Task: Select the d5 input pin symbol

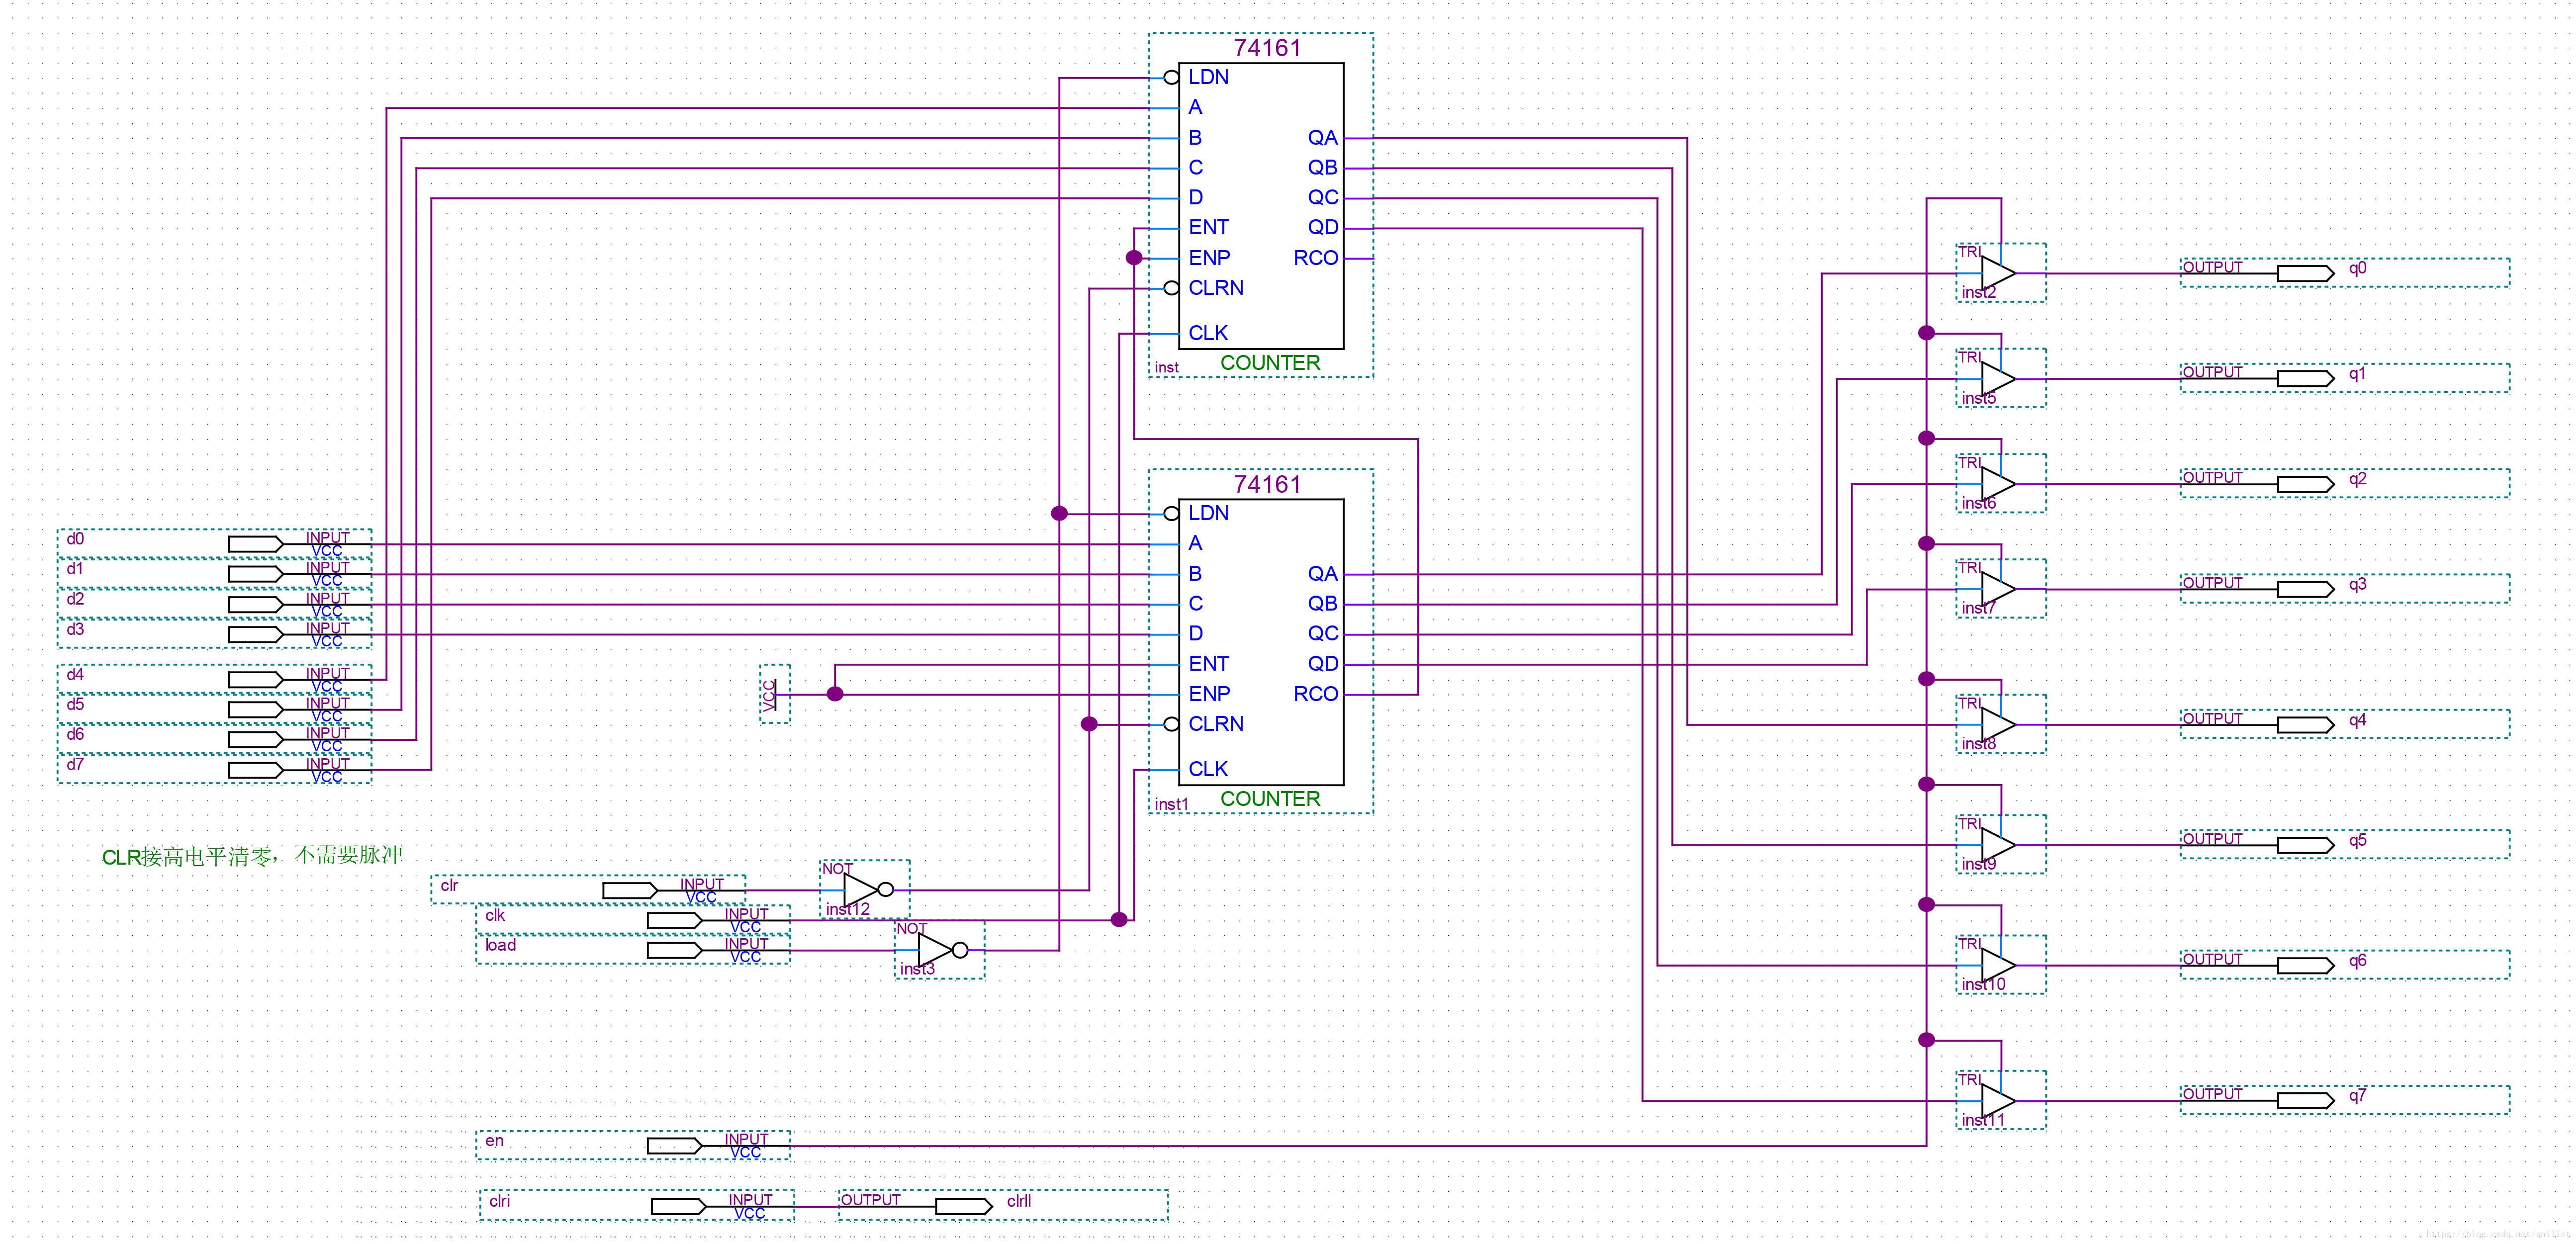Action: (x=214, y=709)
